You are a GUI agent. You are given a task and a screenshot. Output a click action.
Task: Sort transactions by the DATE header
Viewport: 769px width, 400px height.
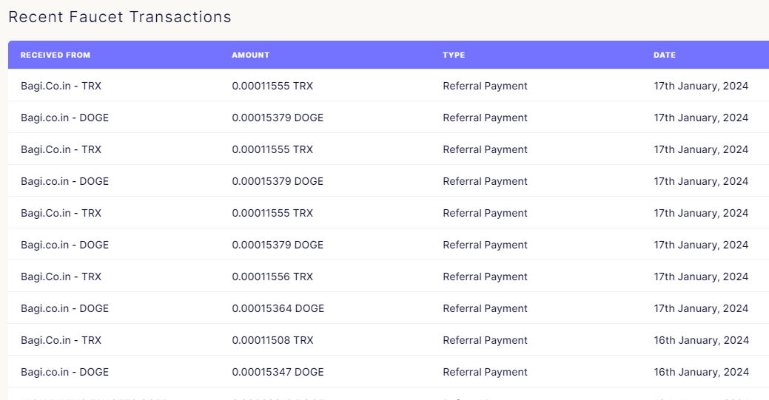pyautogui.click(x=665, y=55)
